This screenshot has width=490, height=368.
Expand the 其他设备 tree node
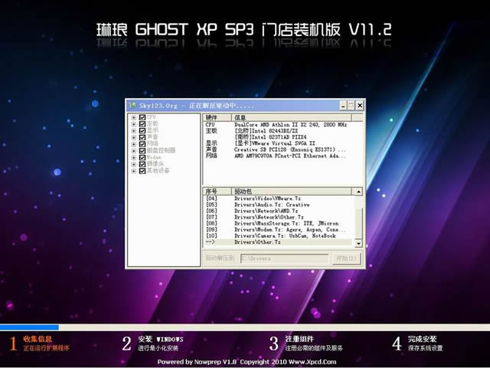pos(134,171)
